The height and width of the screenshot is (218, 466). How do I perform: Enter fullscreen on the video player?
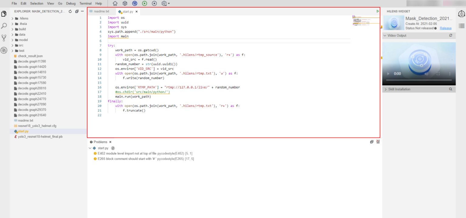[438, 74]
